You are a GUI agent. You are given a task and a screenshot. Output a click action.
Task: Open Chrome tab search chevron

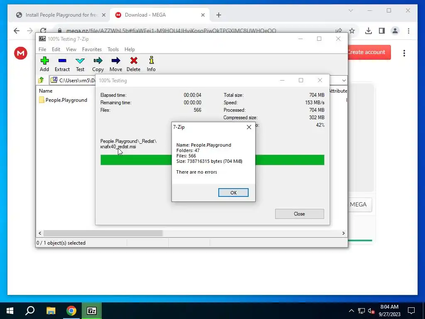pos(350,10)
